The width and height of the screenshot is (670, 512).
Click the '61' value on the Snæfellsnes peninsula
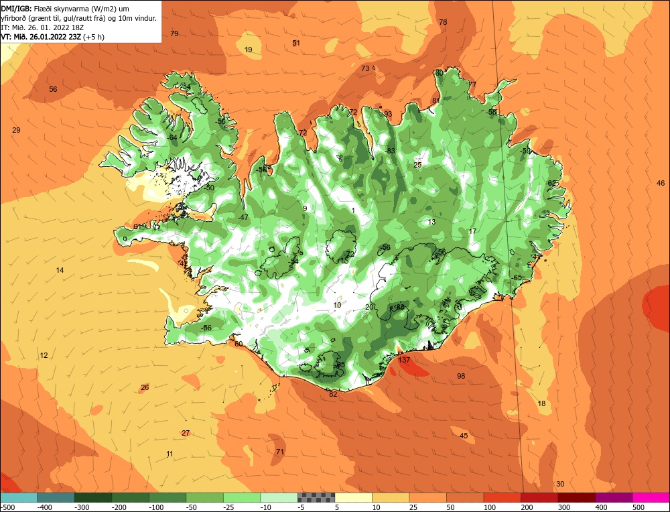(137, 227)
